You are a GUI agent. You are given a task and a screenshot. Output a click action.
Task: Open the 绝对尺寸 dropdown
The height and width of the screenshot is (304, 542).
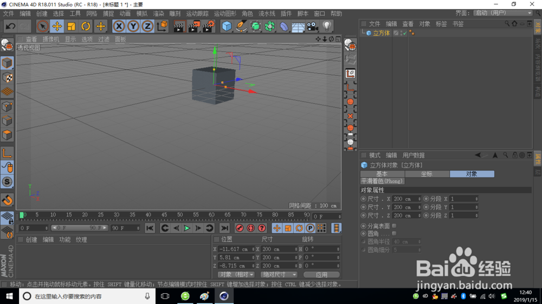pos(279,275)
